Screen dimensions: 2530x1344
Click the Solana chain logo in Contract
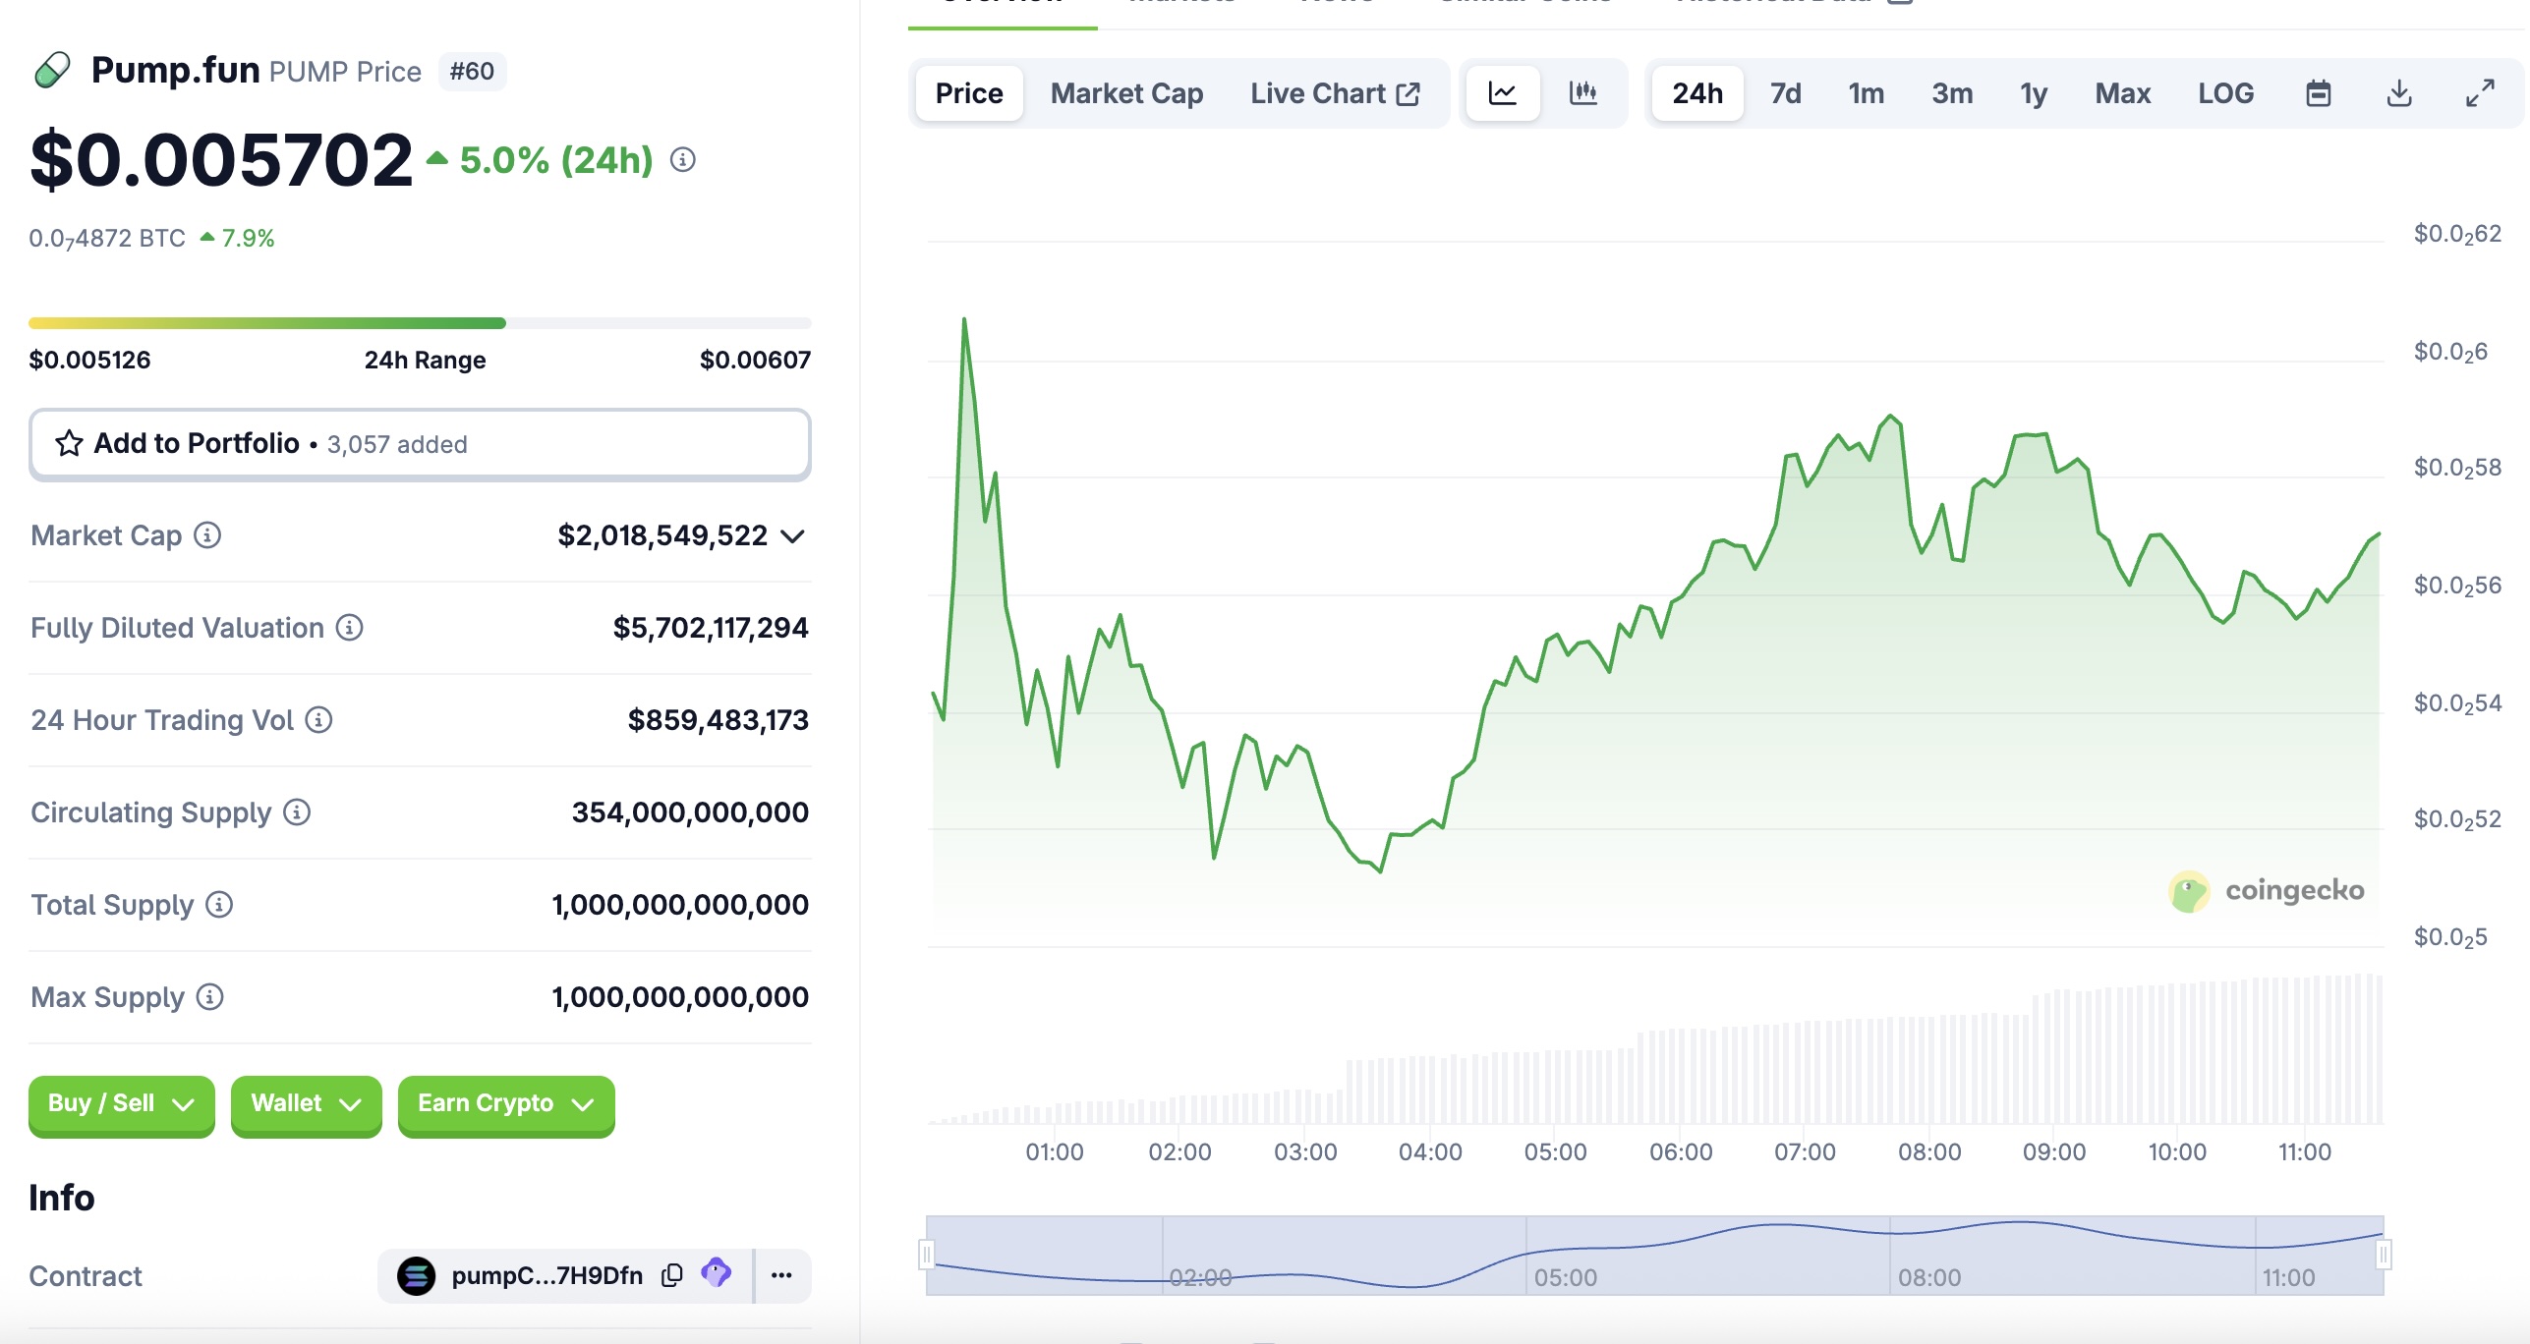click(416, 1275)
